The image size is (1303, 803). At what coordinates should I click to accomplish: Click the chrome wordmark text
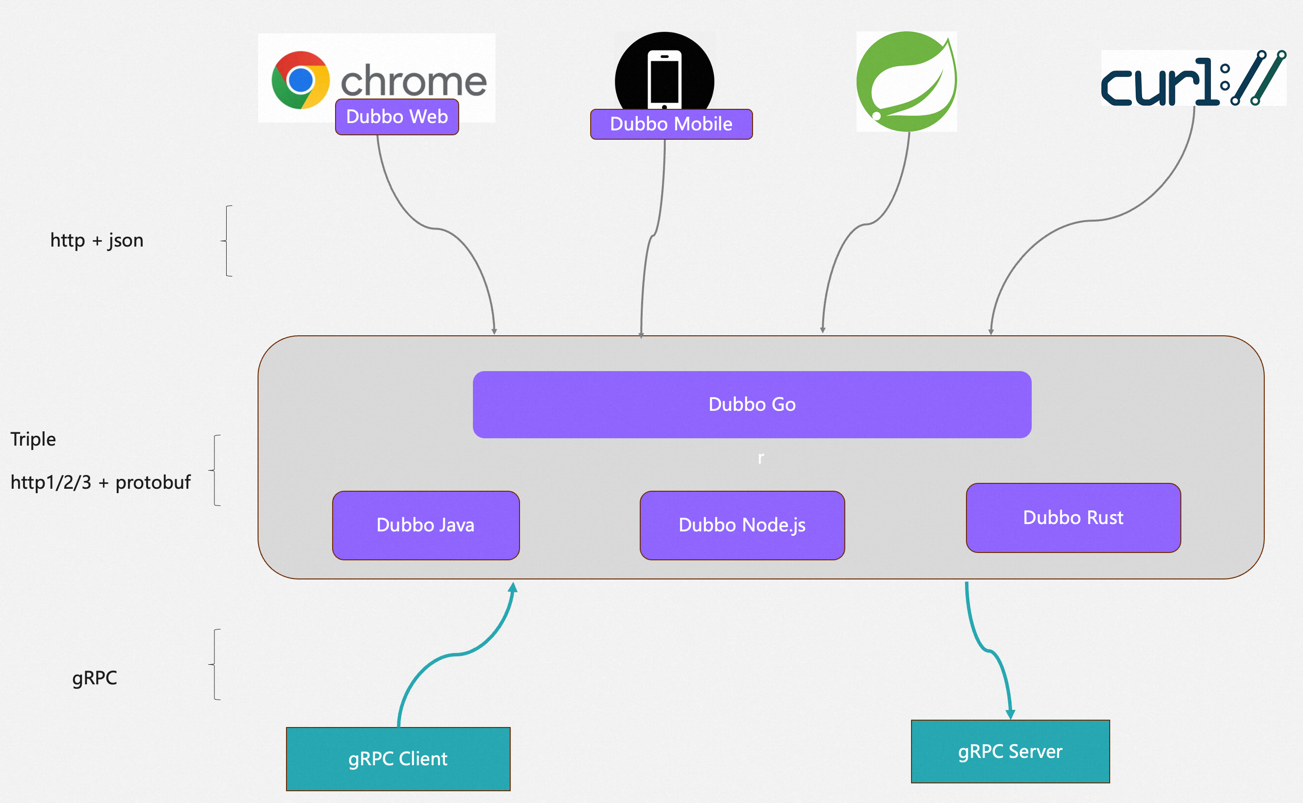tap(414, 81)
